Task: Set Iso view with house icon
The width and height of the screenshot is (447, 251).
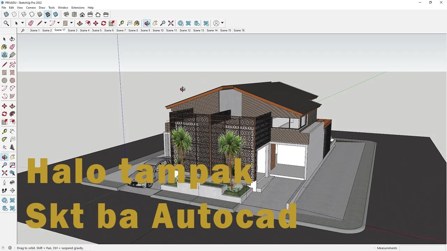Action: [x=66, y=15]
